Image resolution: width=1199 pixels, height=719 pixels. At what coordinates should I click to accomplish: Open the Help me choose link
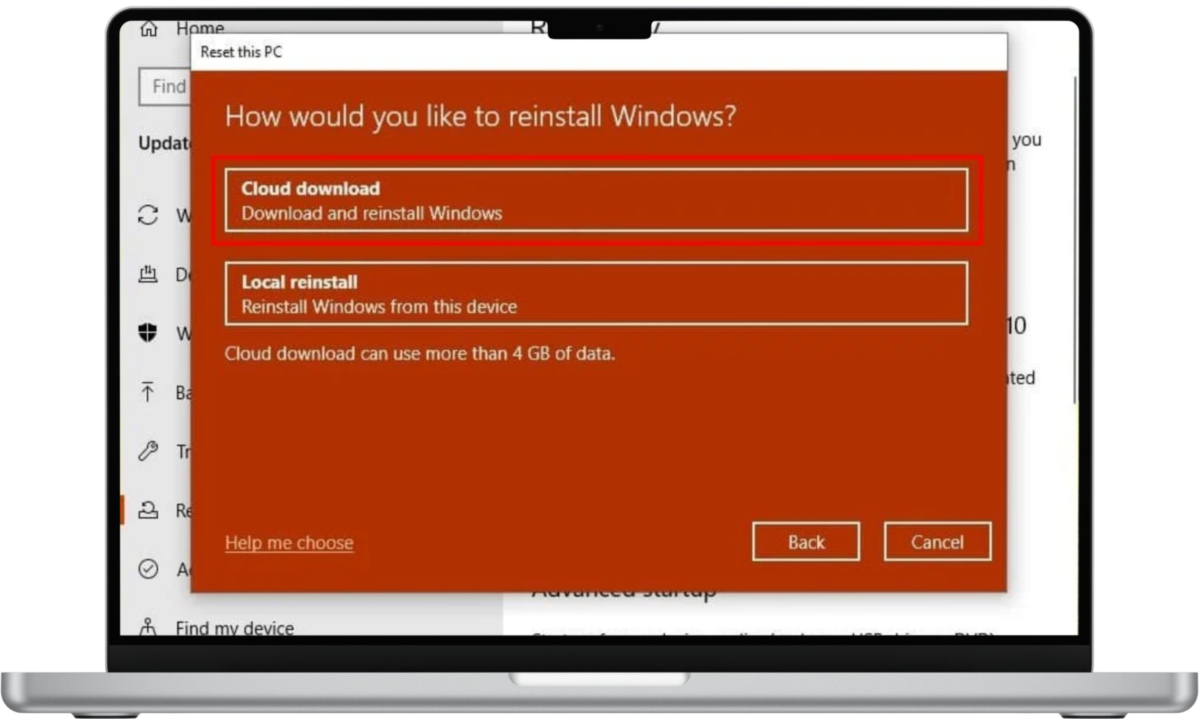point(289,543)
